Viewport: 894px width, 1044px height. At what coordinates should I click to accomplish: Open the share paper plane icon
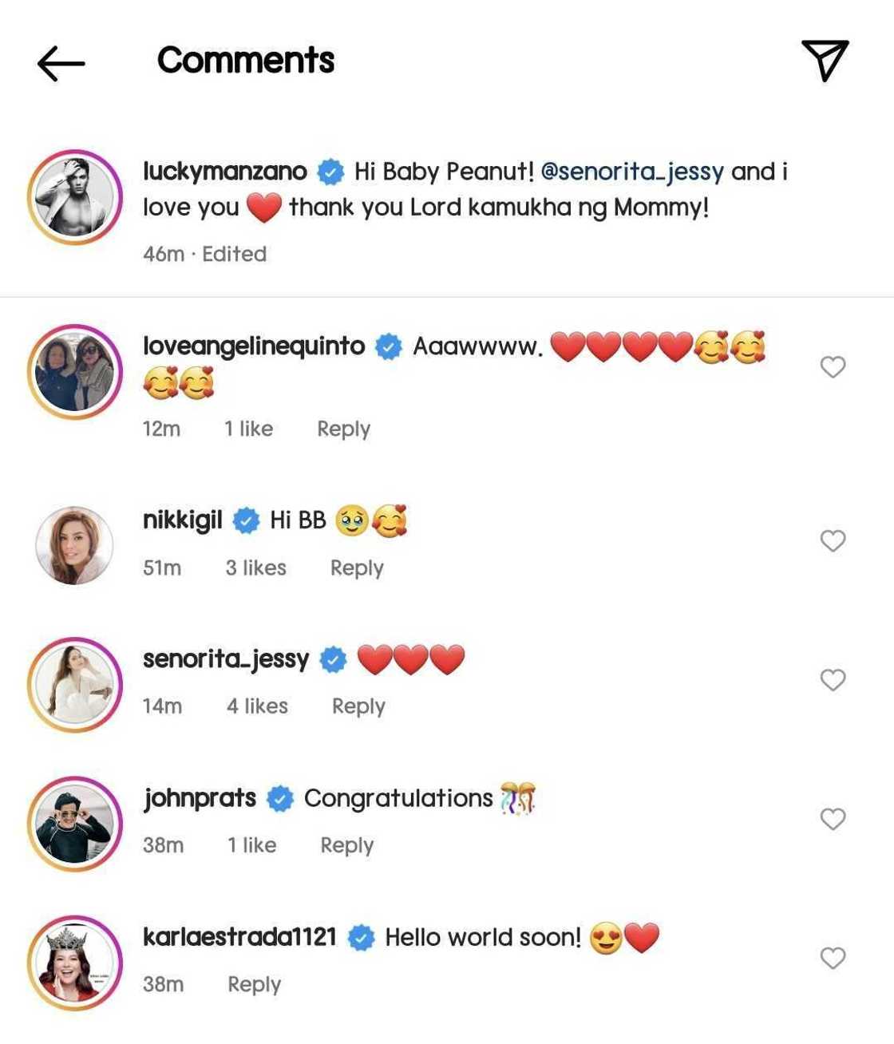point(825,60)
